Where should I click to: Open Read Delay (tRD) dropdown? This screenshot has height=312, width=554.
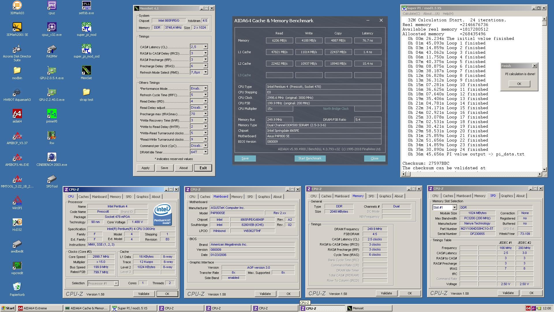(x=205, y=101)
